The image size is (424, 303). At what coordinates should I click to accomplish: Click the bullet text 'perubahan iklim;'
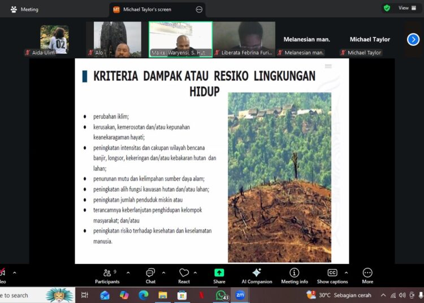pos(111,116)
